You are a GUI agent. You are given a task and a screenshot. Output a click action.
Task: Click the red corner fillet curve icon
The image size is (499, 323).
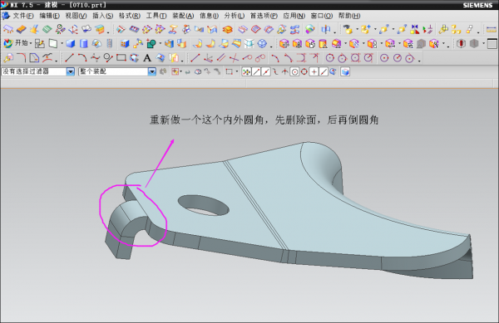pyautogui.click(x=21, y=58)
